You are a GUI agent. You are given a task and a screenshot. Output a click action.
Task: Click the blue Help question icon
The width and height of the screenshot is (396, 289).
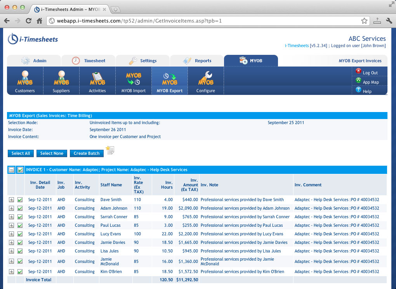(358, 89)
